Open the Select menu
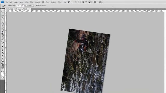166x93 pixels. coord(26,2)
